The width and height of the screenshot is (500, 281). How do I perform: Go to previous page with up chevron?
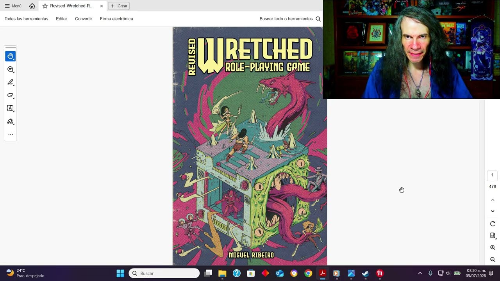tap(493, 200)
